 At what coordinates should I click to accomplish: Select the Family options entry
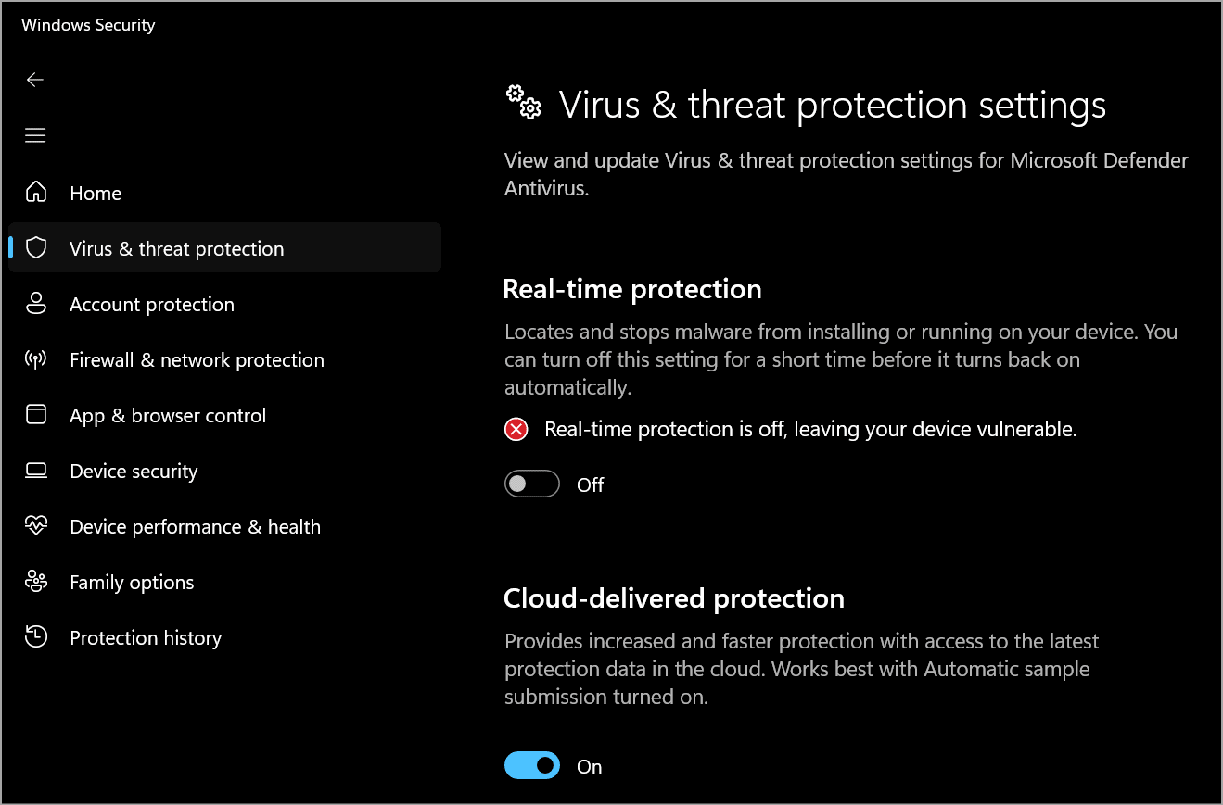132,582
